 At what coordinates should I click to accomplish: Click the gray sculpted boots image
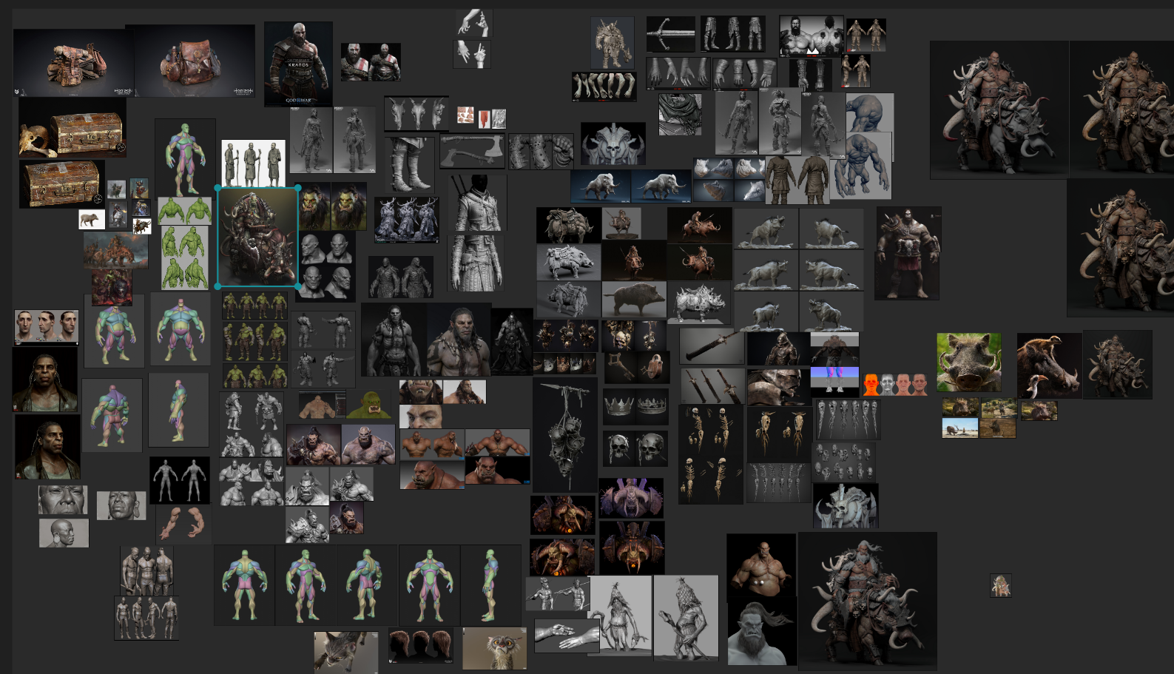pos(409,164)
